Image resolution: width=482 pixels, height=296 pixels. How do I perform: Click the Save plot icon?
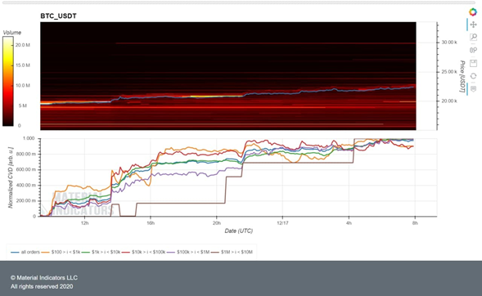pos(473,63)
